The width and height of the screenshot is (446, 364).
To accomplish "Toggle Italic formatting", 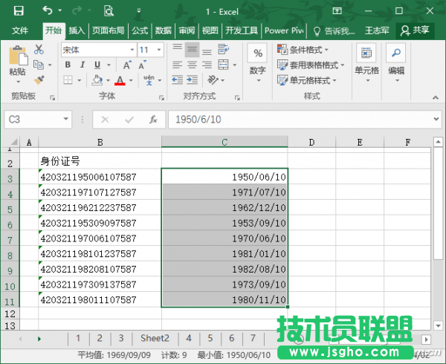I will tap(81, 65).
